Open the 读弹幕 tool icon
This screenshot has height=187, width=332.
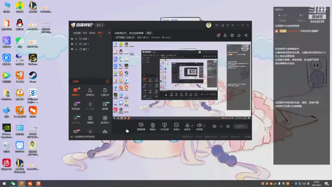pos(105,106)
